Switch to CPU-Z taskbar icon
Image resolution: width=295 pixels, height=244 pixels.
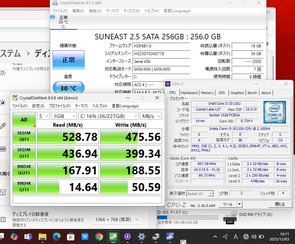click(127, 237)
